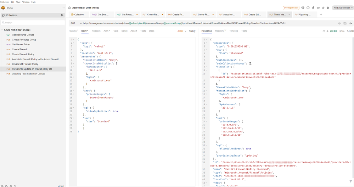Switch to the Params request tab
This screenshot has height=187, width=354.
(73, 31)
